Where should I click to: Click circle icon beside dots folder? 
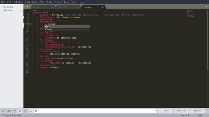click(x=21, y=10)
